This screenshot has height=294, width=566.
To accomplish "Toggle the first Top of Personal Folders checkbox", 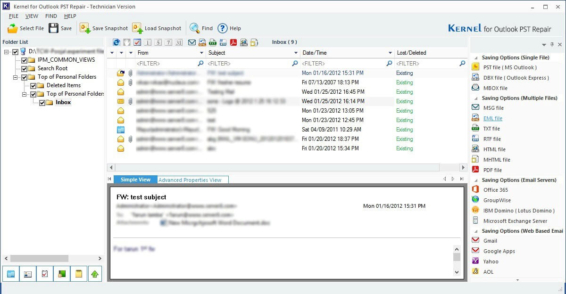I will (24, 77).
